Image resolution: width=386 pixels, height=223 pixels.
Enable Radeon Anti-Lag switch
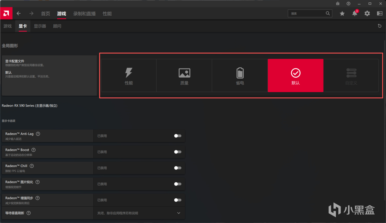point(178,136)
